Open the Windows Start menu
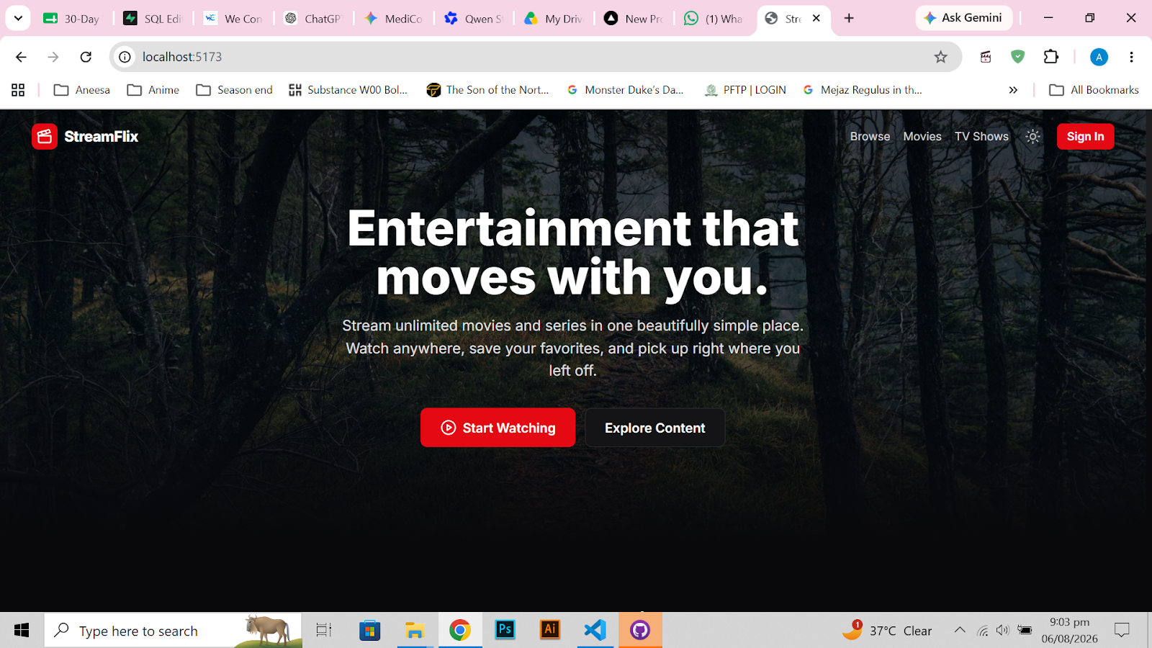The width and height of the screenshot is (1152, 648). point(22,631)
